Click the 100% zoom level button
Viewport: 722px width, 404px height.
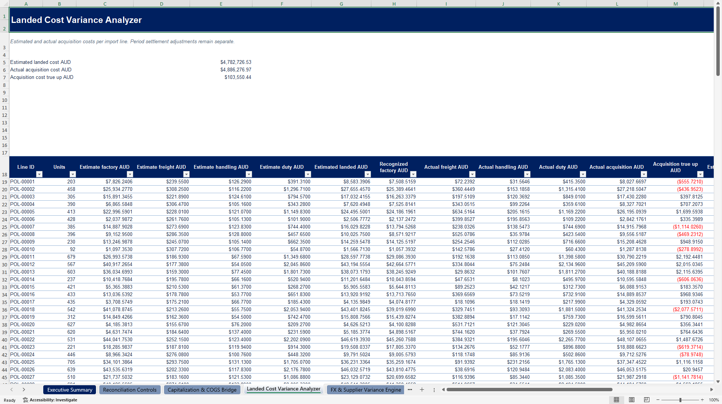pos(714,400)
